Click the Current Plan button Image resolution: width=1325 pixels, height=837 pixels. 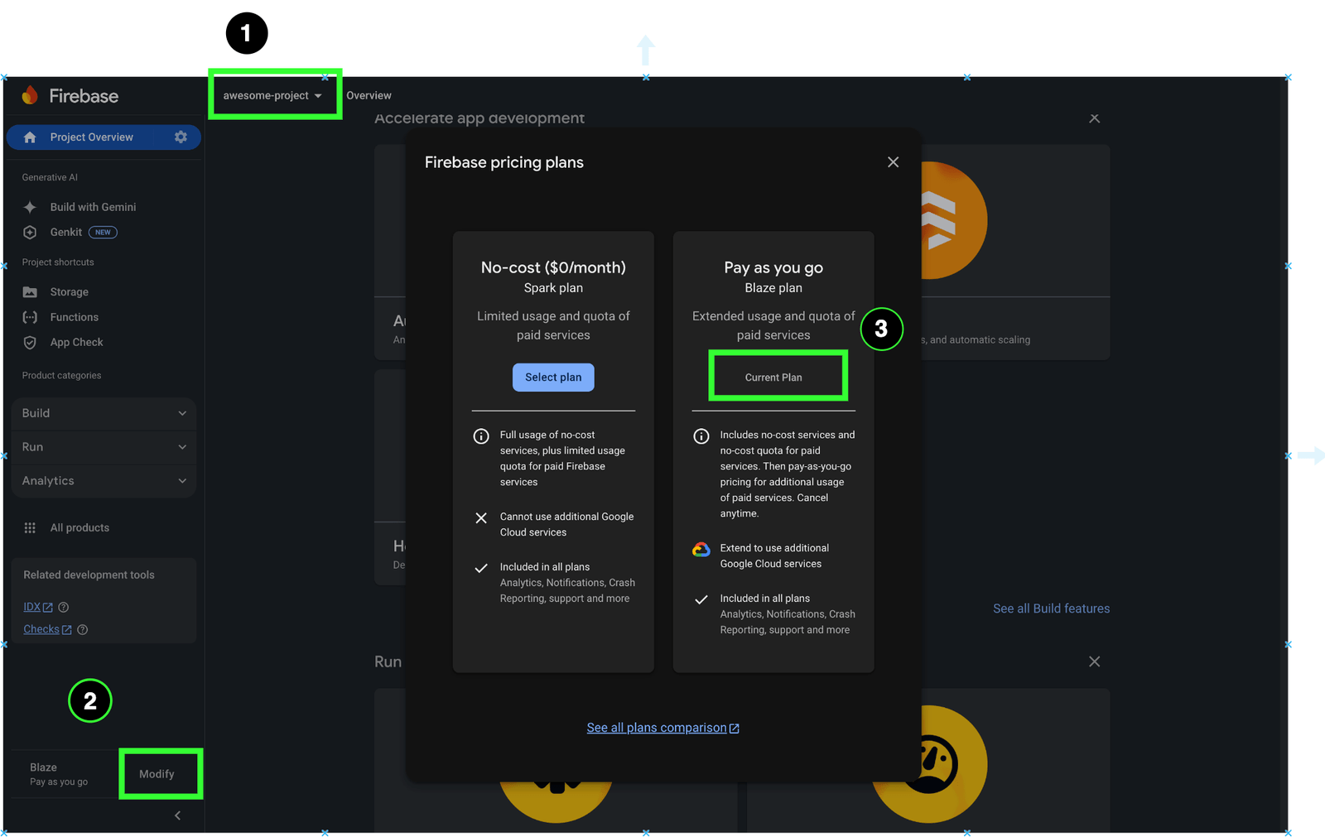coord(773,378)
